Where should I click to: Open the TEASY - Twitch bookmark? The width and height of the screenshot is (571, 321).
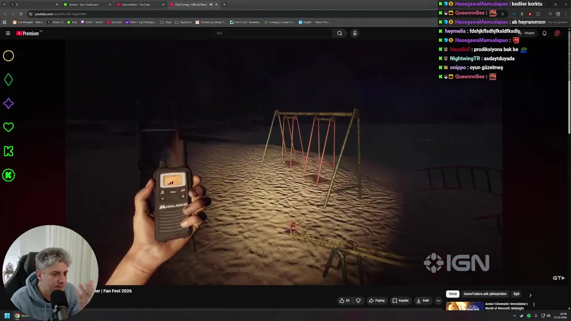[x=91, y=22]
